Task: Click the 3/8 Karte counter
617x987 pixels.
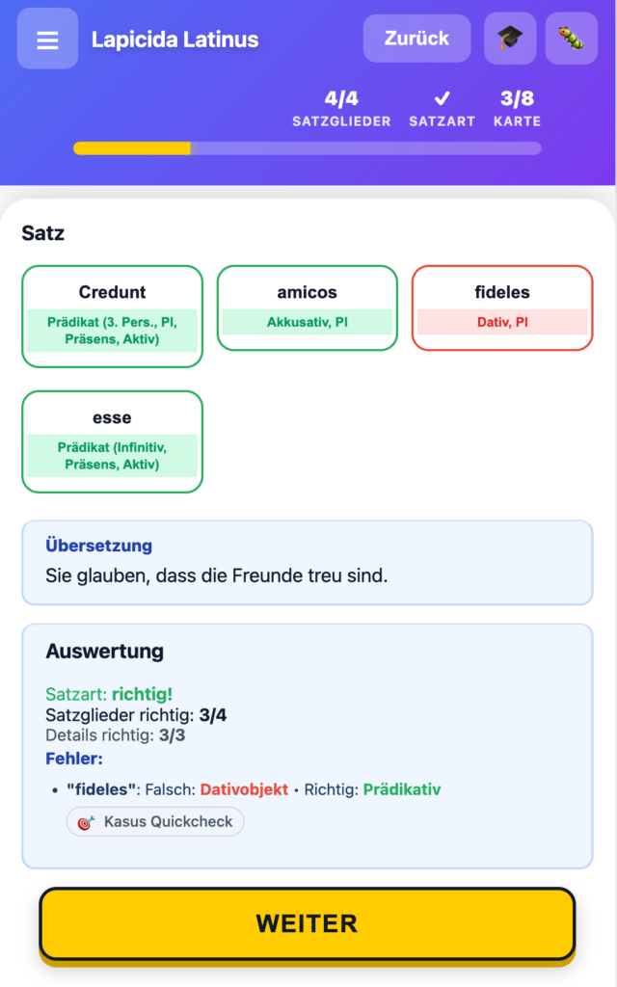Action: pyautogui.click(x=518, y=105)
